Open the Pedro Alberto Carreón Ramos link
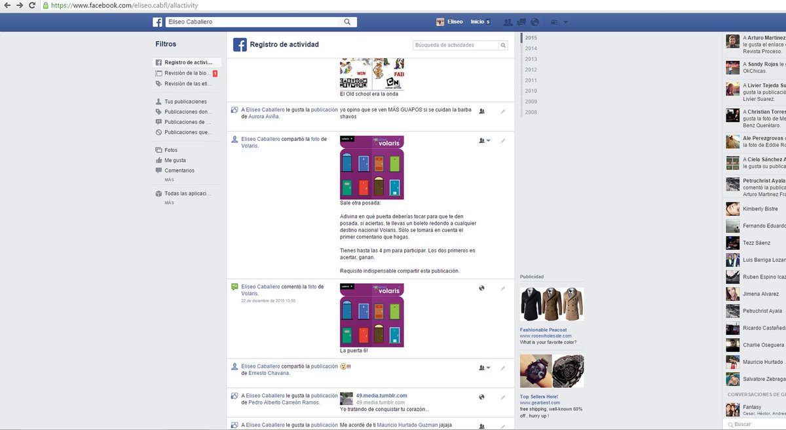The height and width of the screenshot is (430, 786). point(284,402)
